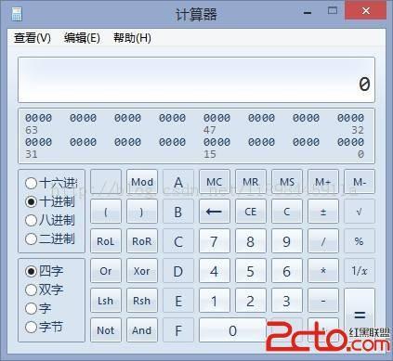The image size is (393, 361).
Task: Click the MR memory recall button
Action: pyautogui.click(x=251, y=182)
